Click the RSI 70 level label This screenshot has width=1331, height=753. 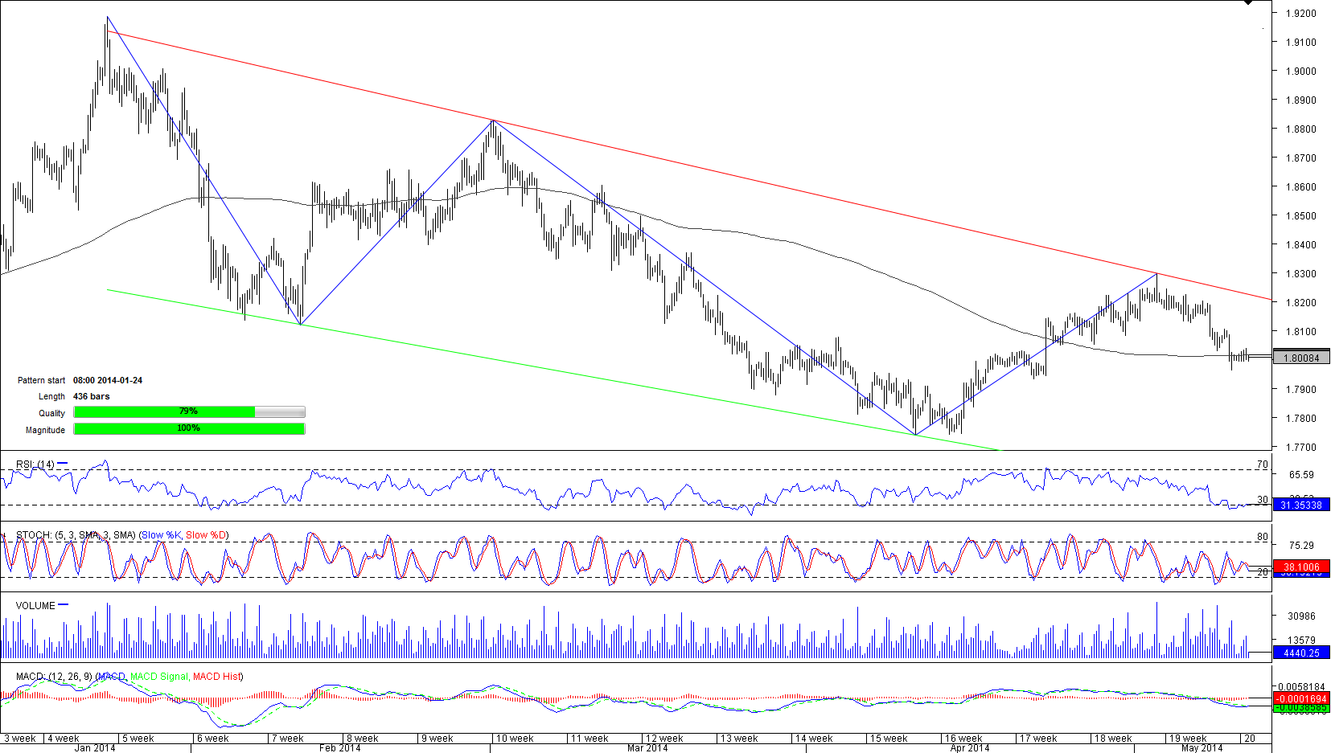[x=1262, y=464]
